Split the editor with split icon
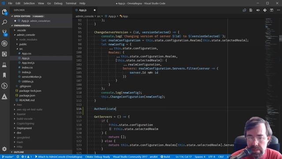Viewport: 282px width, 159px height. (x=271, y=10)
